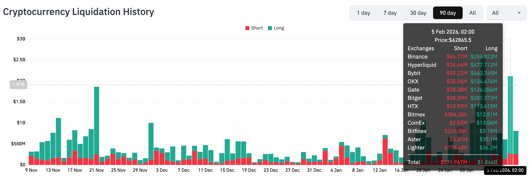Choose the 30 day range tab
529x180 pixels.
418,13
